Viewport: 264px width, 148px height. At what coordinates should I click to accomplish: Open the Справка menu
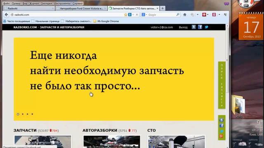pyautogui.click(x=78, y=3)
